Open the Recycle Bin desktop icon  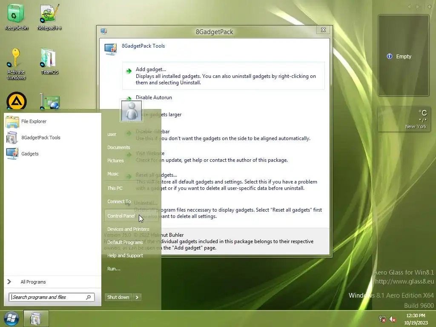click(16, 17)
